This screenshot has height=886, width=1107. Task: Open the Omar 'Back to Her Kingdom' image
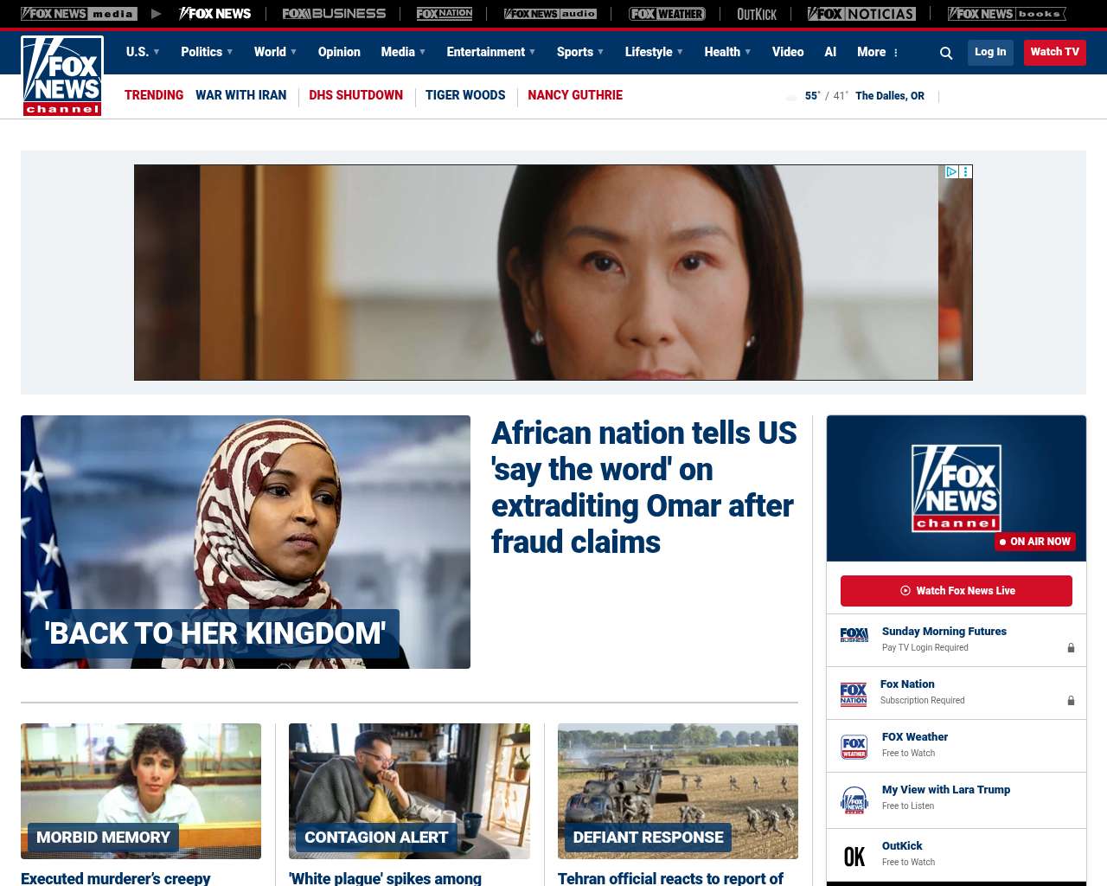pyautogui.click(x=246, y=542)
